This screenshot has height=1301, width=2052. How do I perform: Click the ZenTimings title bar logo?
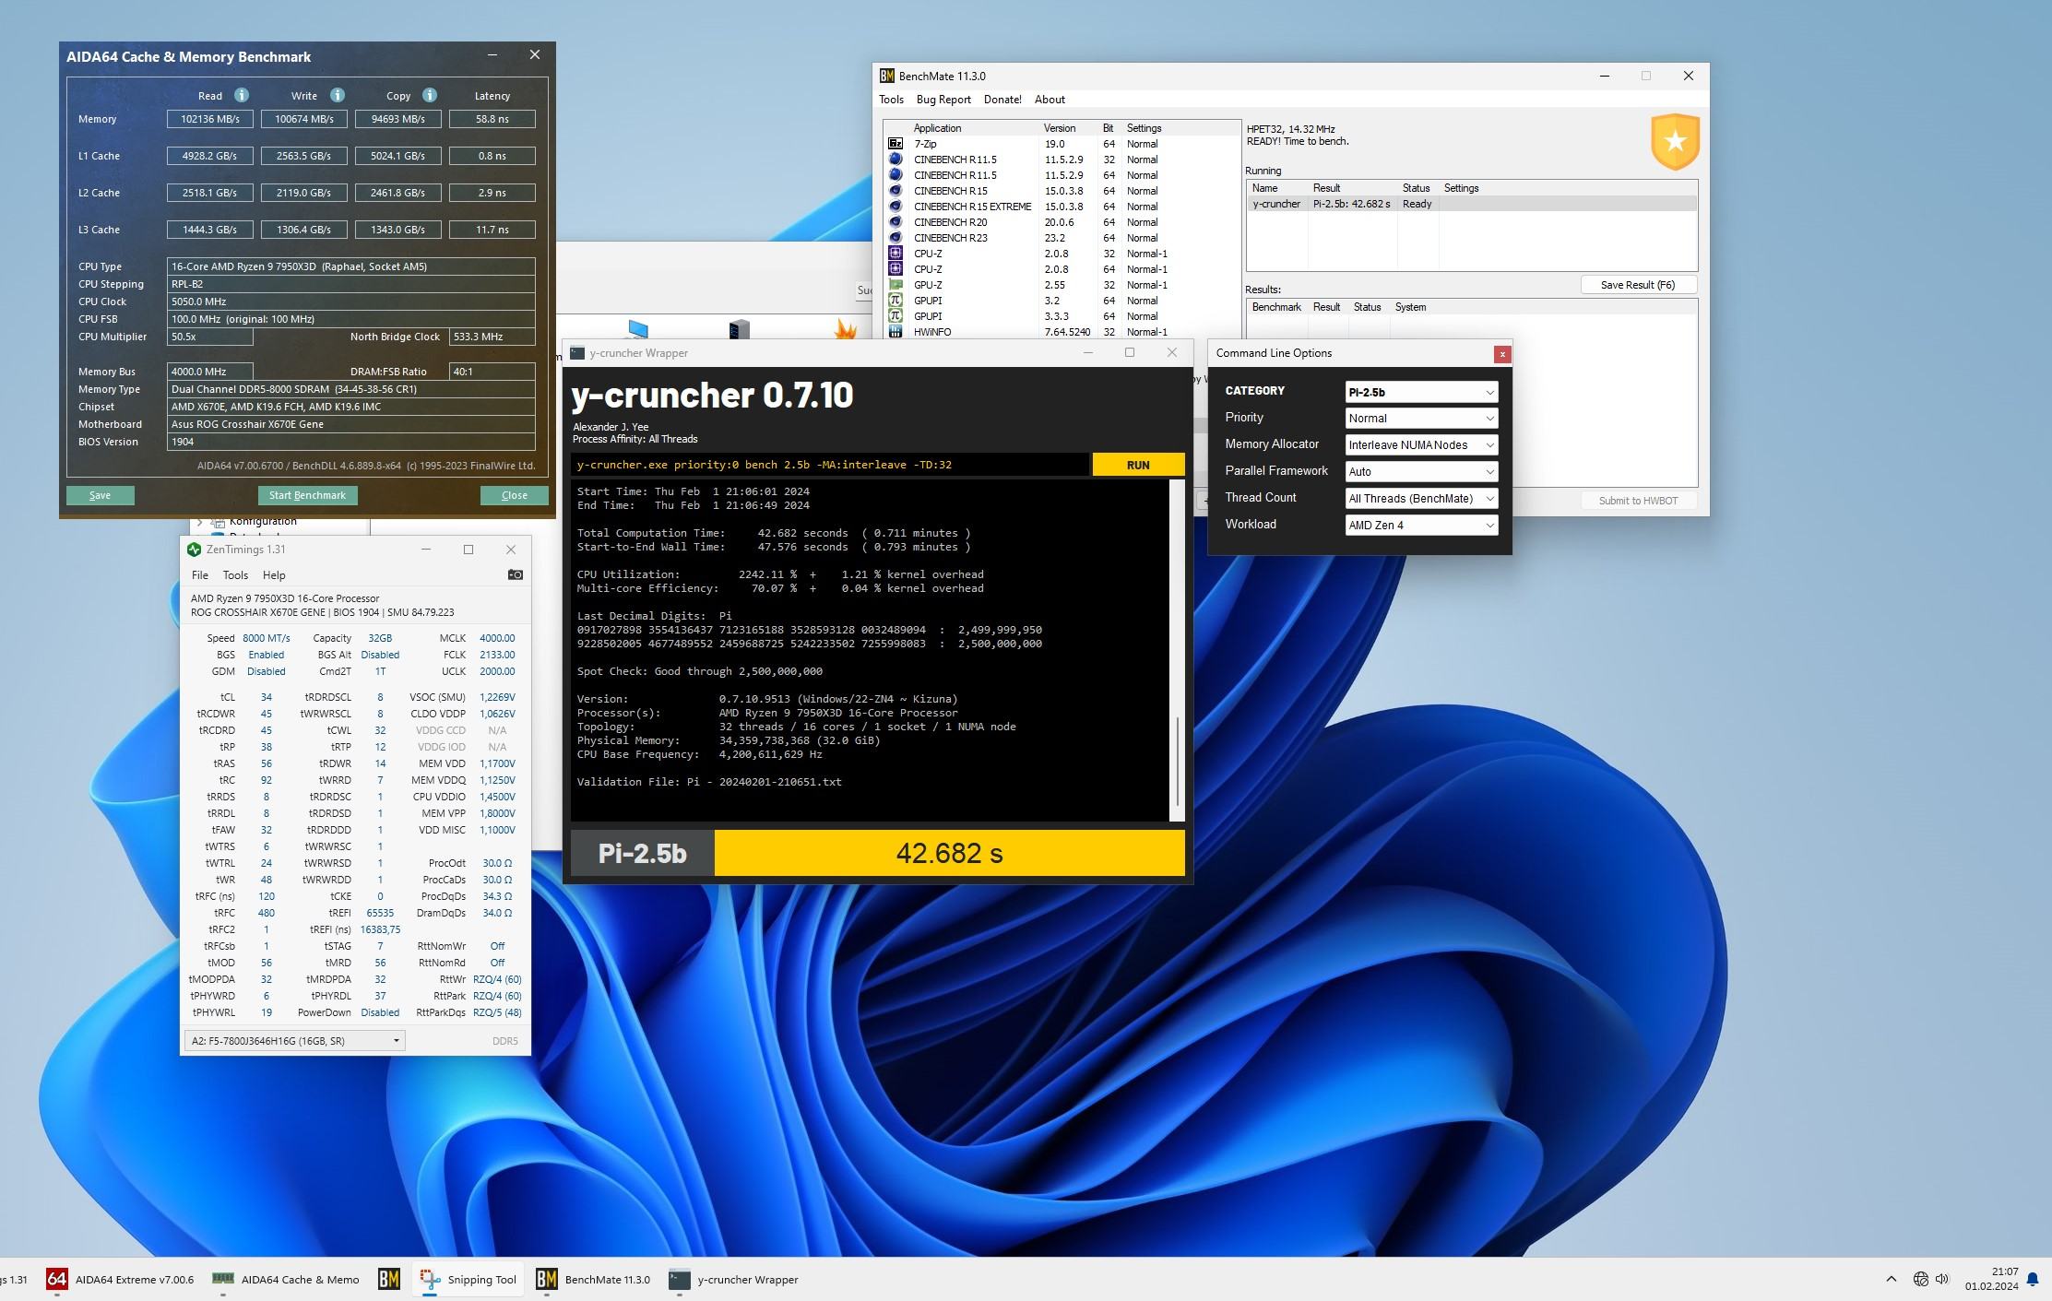(x=194, y=550)
